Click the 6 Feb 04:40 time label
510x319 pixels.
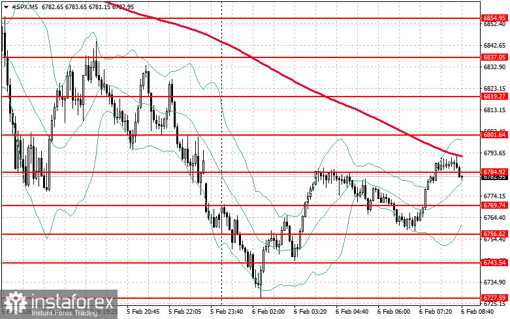(x=352, y=312)
